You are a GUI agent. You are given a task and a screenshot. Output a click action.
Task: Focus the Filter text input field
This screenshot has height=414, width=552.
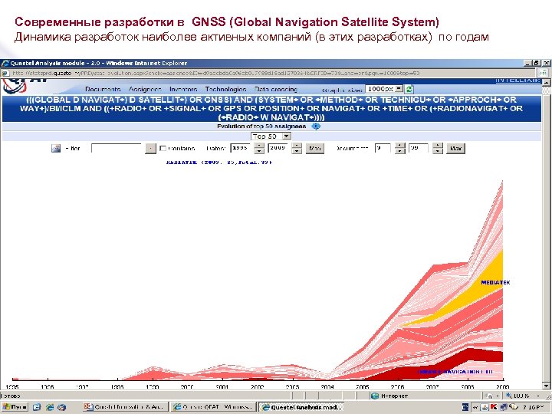pyautogui.click(x=117, y=148)
